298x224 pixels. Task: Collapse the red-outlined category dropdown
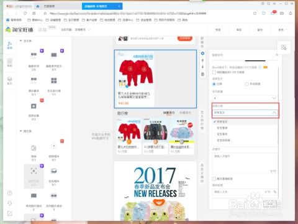pos(245,113)
